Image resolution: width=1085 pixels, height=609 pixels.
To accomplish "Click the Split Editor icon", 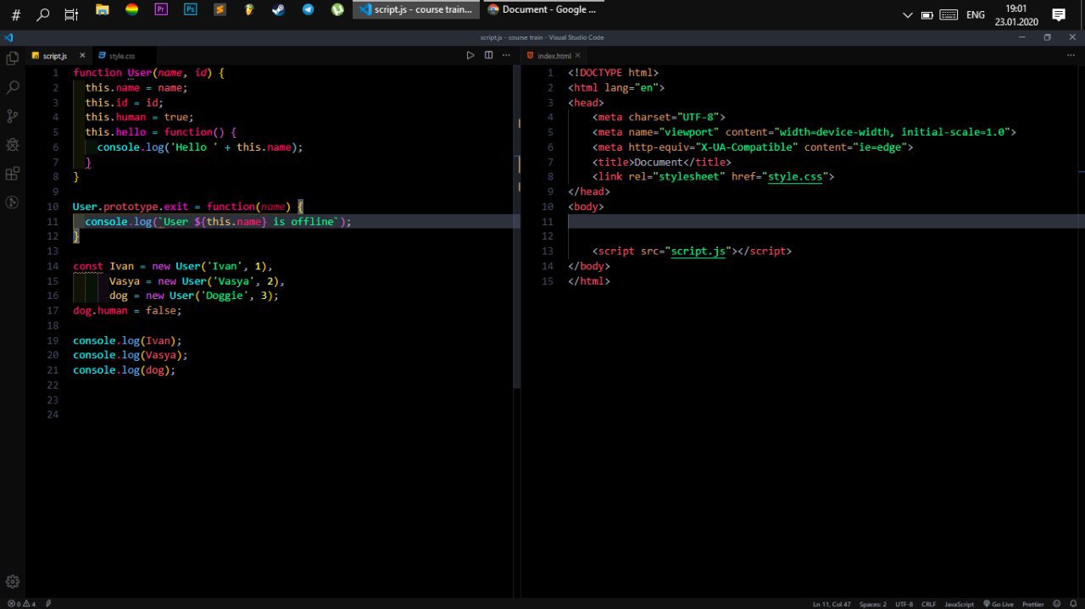I will pos(488,55).
